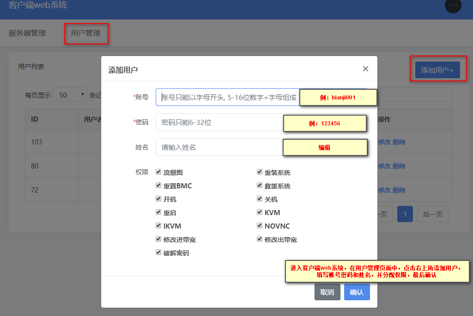The height and width of the screenshot is (316, 473).
Task: Click into the 密码 field
Action: (219, 122)
